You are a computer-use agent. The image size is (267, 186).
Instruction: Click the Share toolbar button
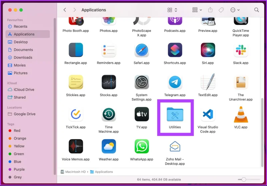(x=210, y=10)
